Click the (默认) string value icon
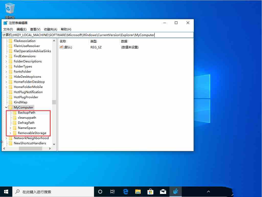The width and height of the screenshot is (262, 197). (61, 47)
